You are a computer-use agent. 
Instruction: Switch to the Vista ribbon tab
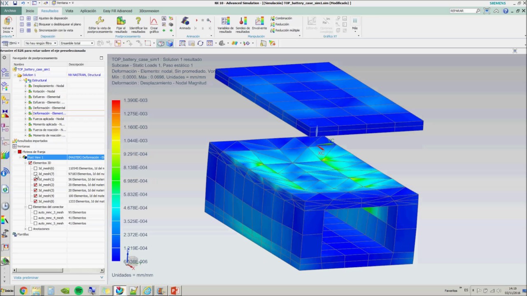69,11
